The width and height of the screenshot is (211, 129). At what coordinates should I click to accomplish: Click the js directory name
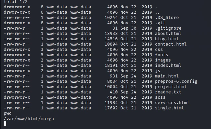tap(158, 71)
